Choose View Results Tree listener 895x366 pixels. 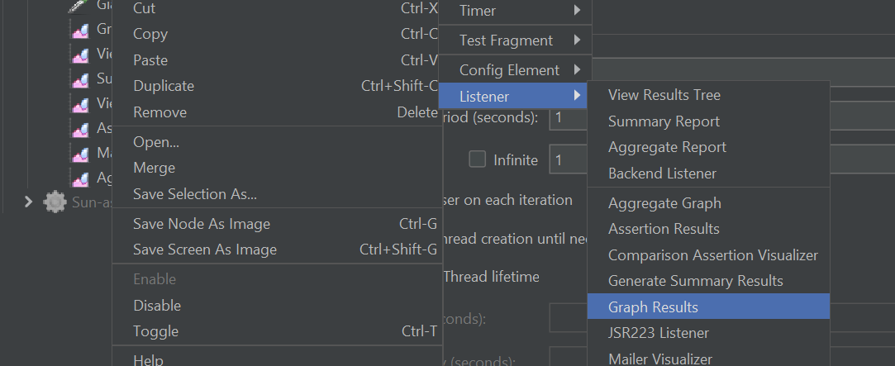tap(664, 95)
